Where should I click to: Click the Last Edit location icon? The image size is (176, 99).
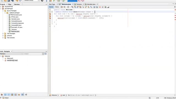click(x=62, y=7)
